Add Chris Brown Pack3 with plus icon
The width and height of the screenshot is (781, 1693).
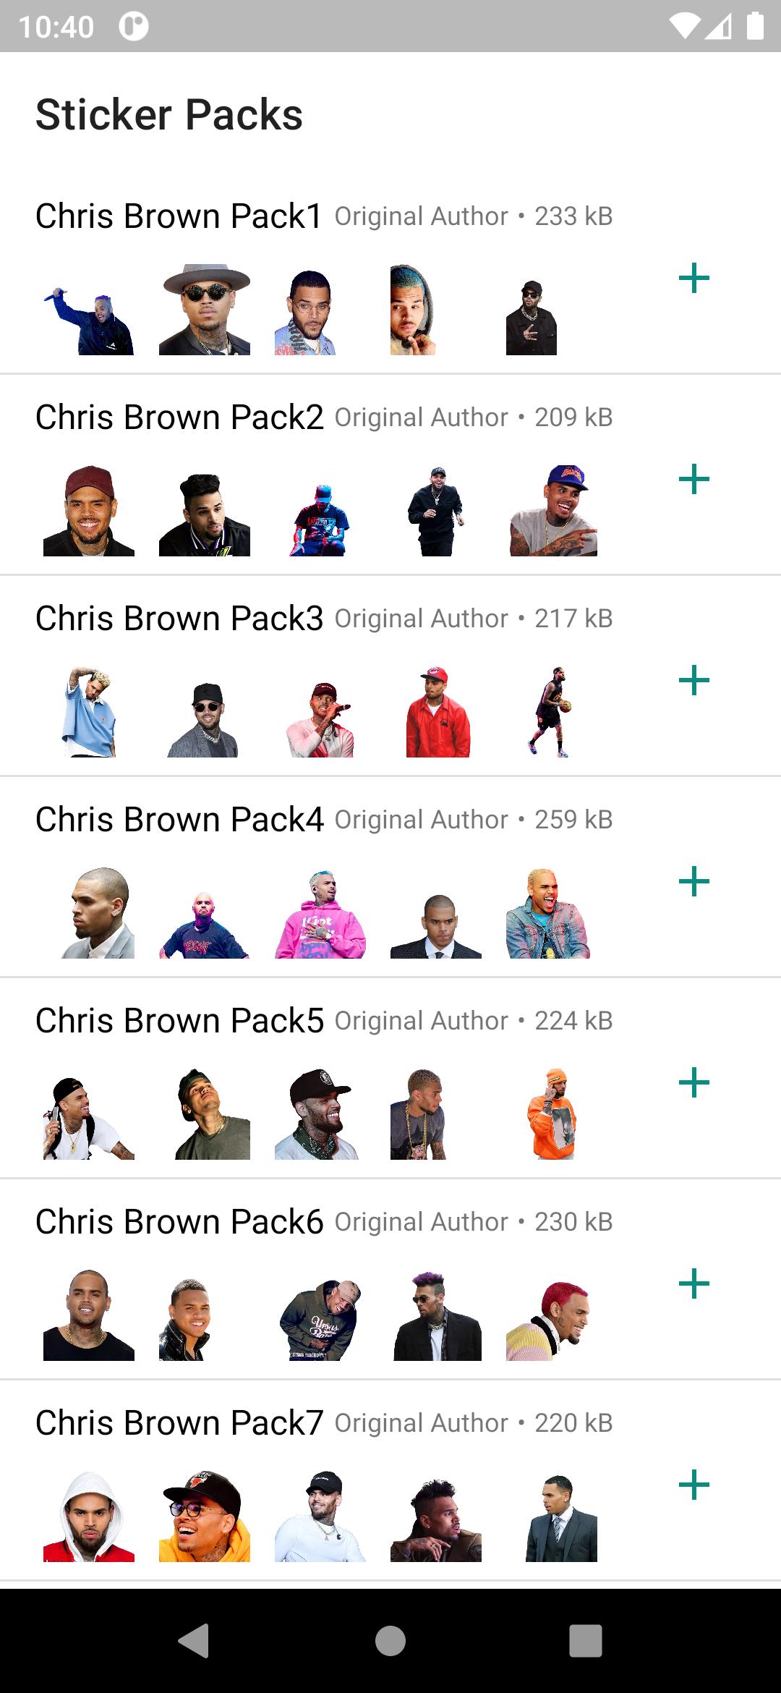[x=693, y=680]
